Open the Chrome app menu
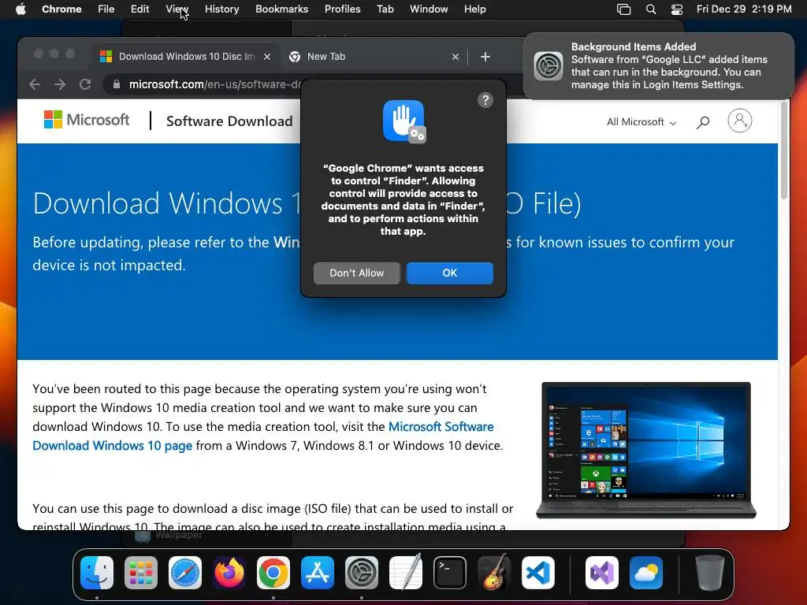The image size is (807, 605). [61, 9]
